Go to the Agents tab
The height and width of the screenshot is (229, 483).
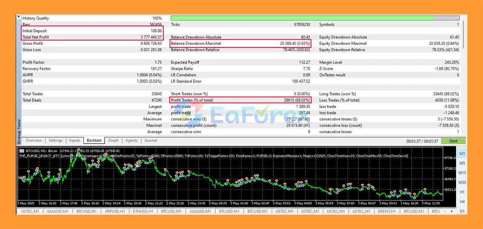pos(131,140)
